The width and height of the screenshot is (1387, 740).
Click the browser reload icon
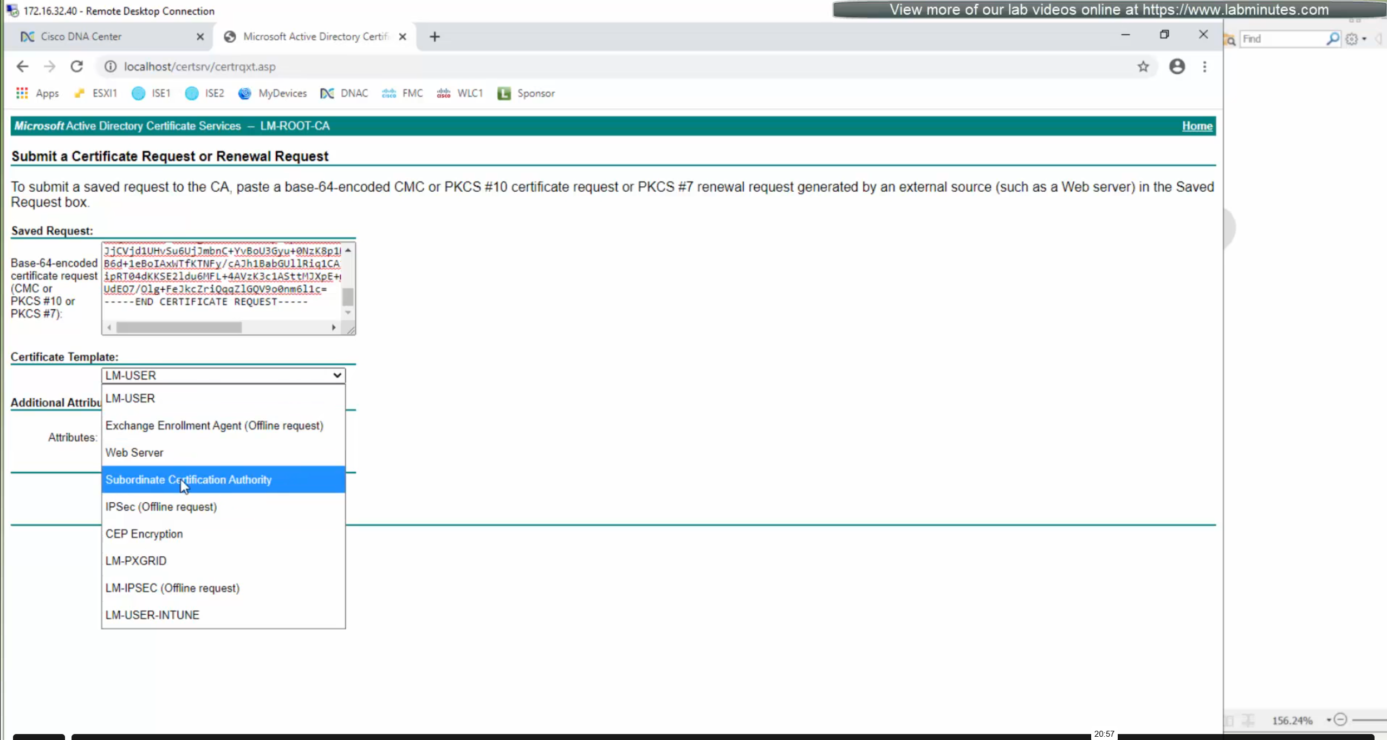[x=77, y=66]
